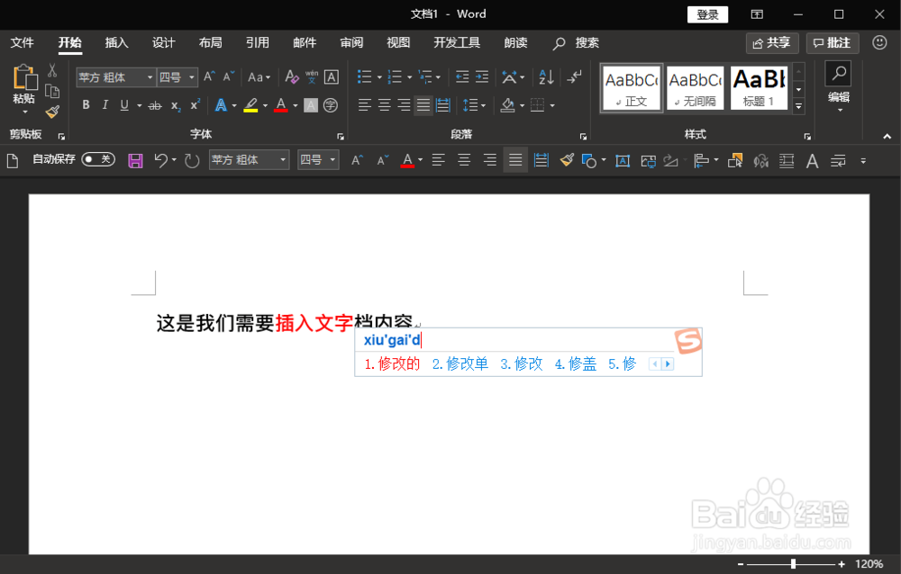Click the subscript icon
Viewport: 901px width, 574px height.
[x=174, y=105]
